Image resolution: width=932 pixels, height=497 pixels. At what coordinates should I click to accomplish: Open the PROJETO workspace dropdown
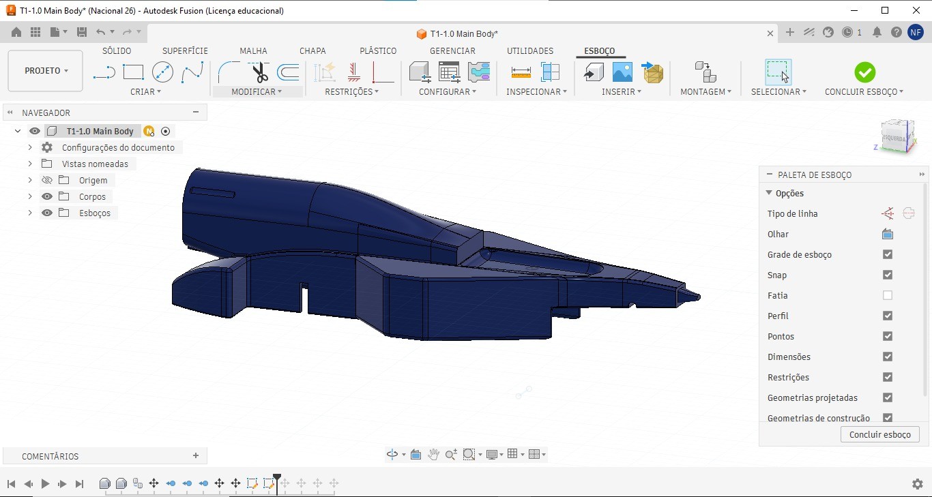(46, 71)
